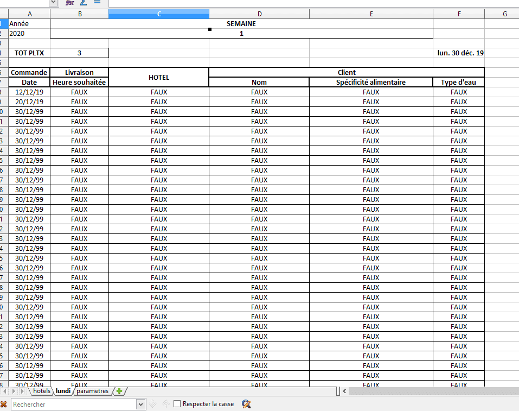Screen dimensions: 519x411
Task: Expand the Name Box dropdown arrow
Action: 53,3
